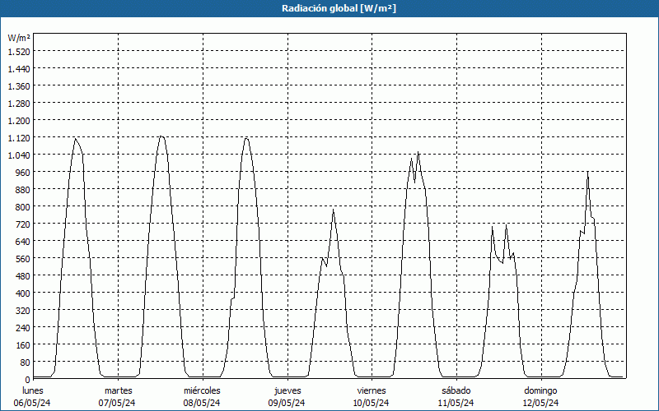Click the 06/05/24 date label
Image resolution: width=659 pixels, height=411 pixels.
[x=32, y=403]
